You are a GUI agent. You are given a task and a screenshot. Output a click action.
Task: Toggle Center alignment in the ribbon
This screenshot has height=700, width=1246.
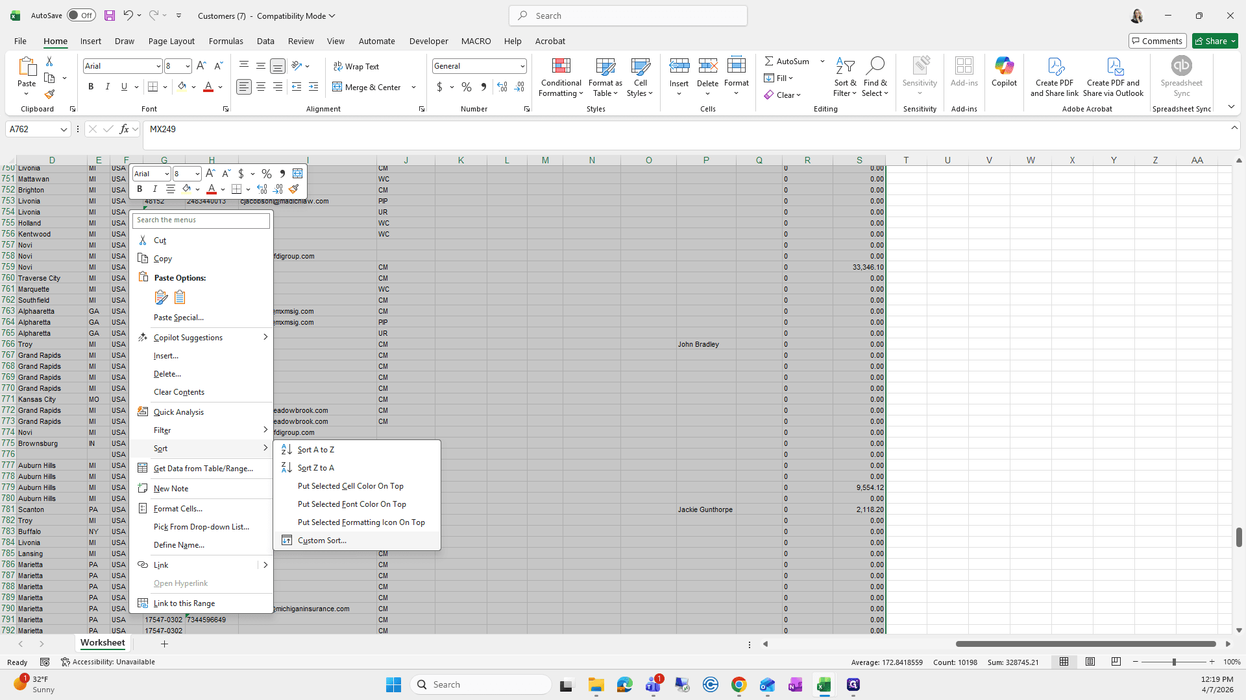point(261,87)
